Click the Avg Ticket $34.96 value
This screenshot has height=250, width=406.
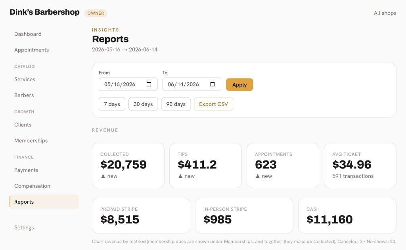(352, 164)
